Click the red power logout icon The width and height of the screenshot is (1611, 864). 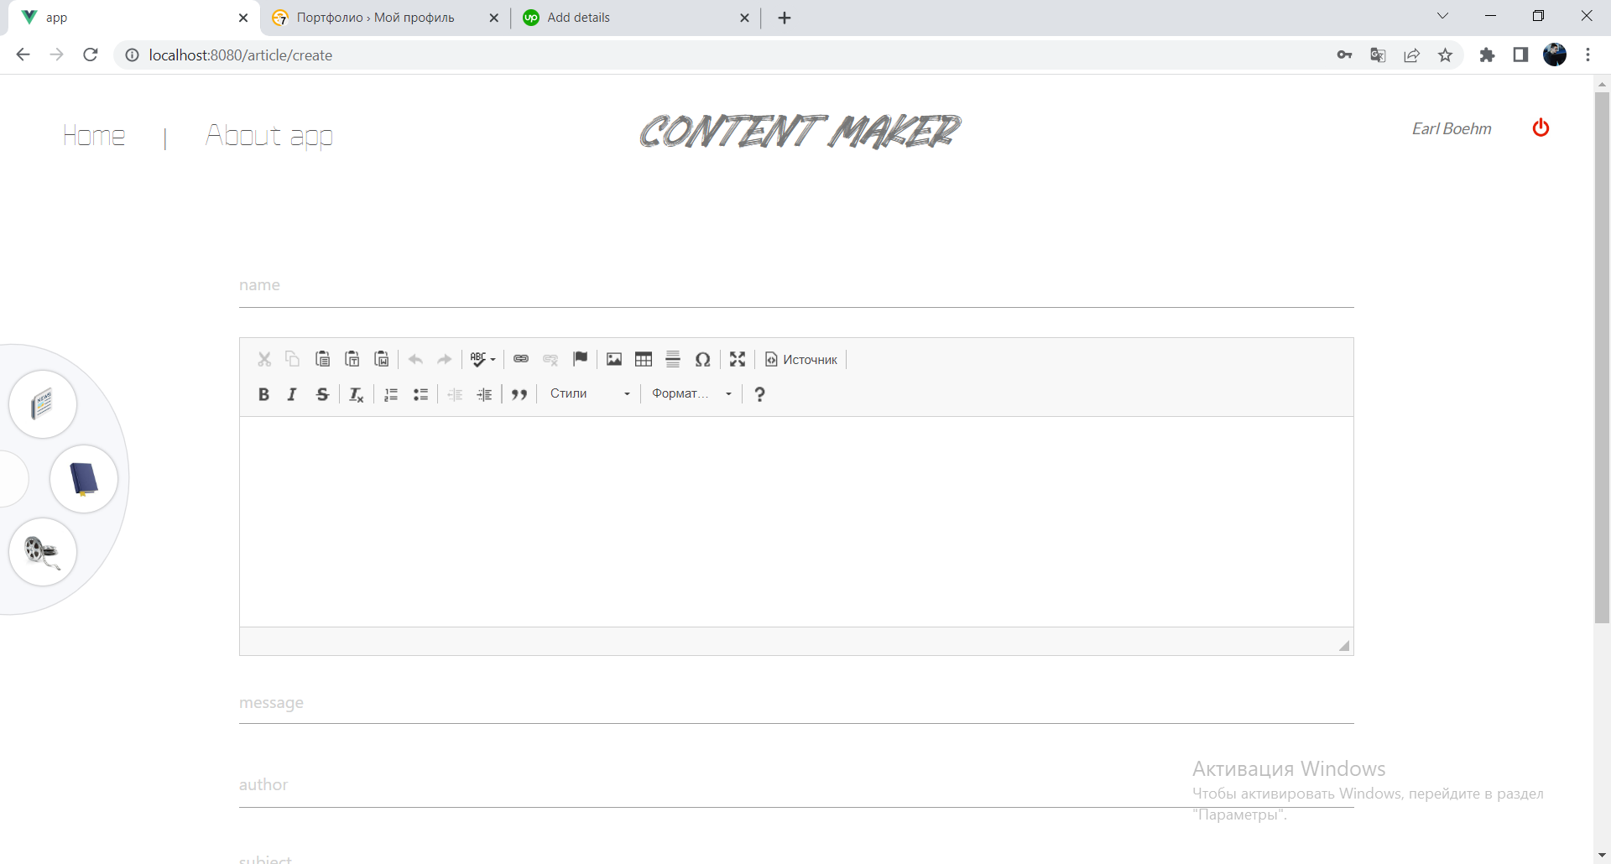click(x=1541, y=128)
